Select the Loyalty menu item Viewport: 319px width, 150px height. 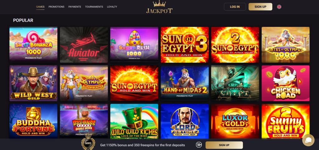point(112,7)
